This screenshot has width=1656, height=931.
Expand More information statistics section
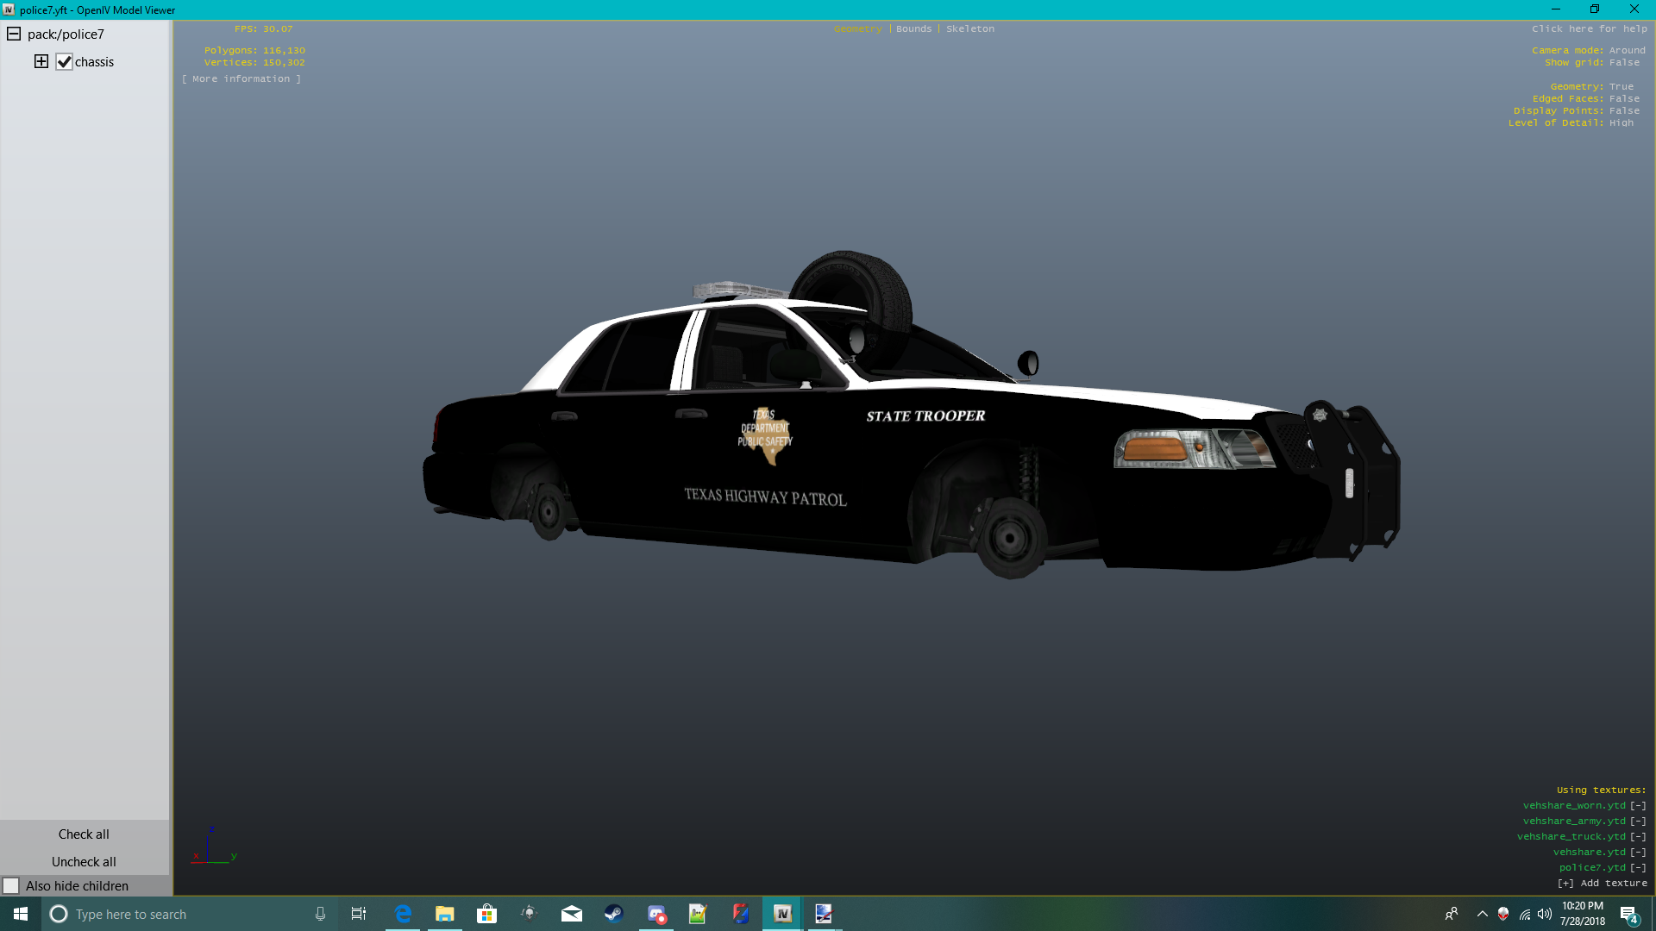coord(241,78)
